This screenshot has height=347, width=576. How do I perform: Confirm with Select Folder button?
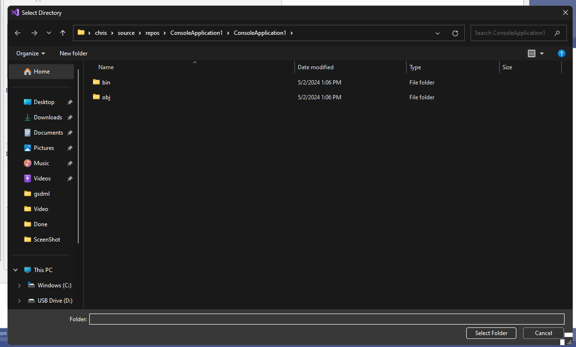pos(491,333)
